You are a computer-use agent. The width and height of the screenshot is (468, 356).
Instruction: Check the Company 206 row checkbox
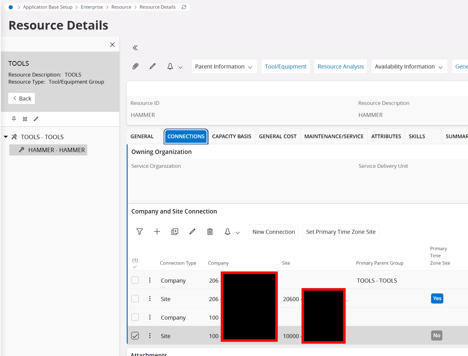point(135,280)
